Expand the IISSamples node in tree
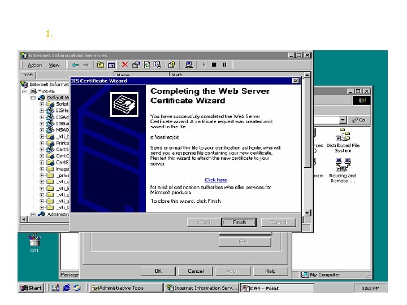The width and height of the screenshot is (407, 305). pos(42,124)
